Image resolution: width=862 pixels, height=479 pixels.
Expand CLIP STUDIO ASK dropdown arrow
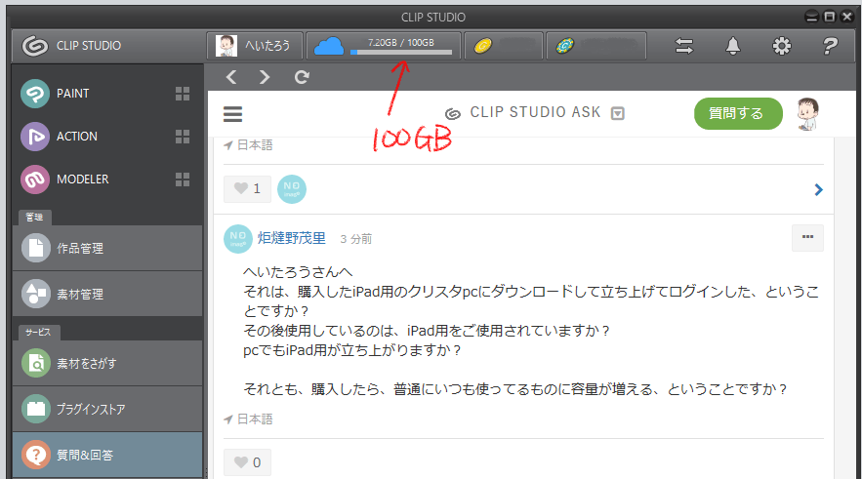[618, 113]
